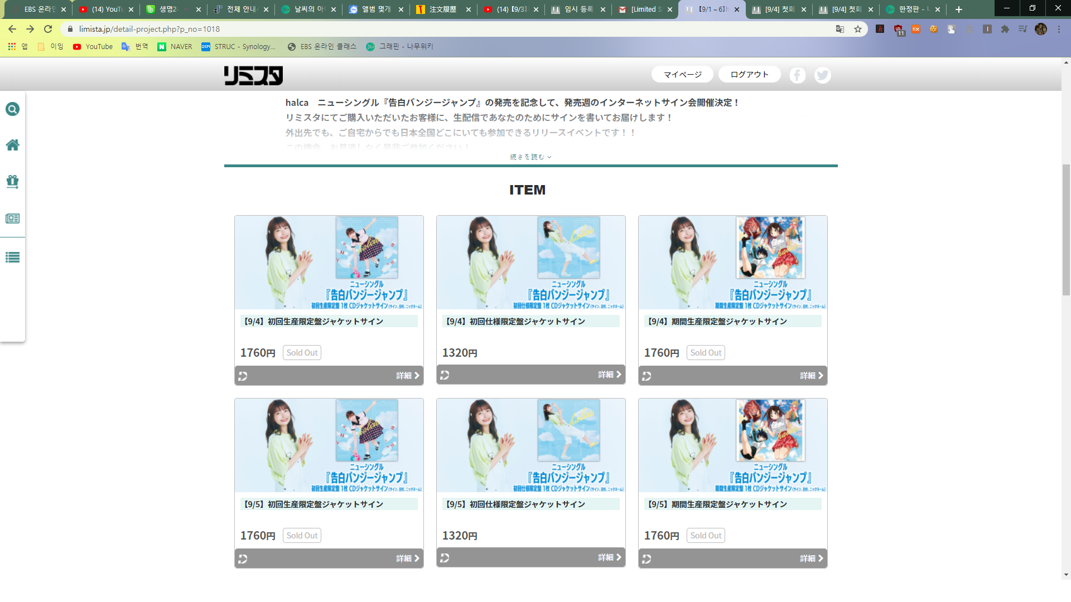The image size is (1071, 602).
Task: Click thumbnail of 【9/4】期間生産限定盤ジャケットサイン
Action: click(733, 263)
